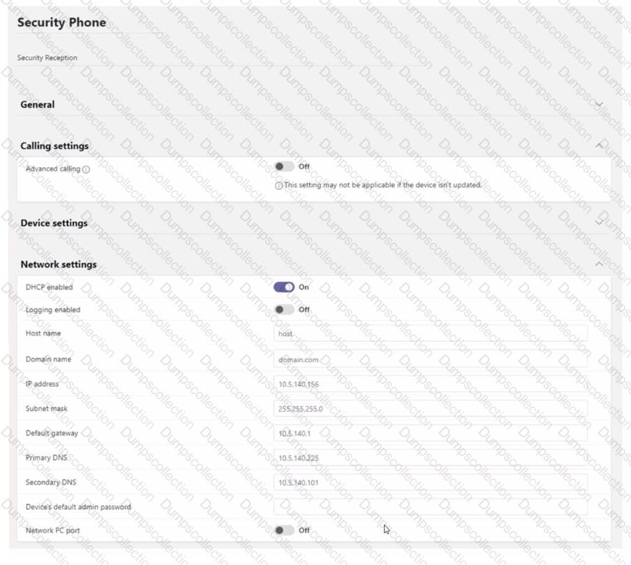Collapse the Network settings chevron
The height and width of the screenshot is (565, 631).
[598, 264]
